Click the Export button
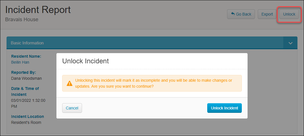The height and width of the screenshot is (136, 304). coord(267,14)
